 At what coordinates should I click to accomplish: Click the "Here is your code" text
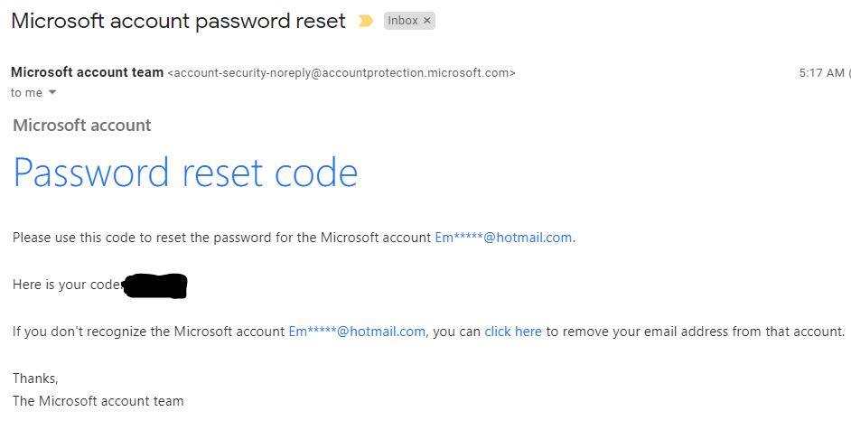point(66,285)
